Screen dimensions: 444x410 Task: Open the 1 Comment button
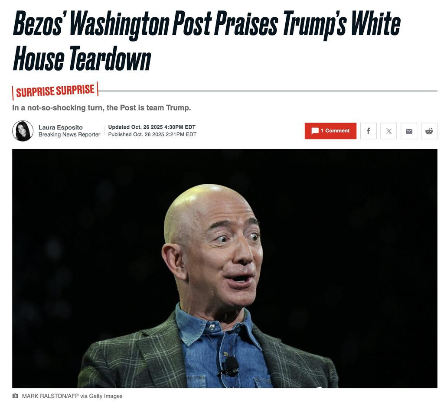click(x=330, y=131)
